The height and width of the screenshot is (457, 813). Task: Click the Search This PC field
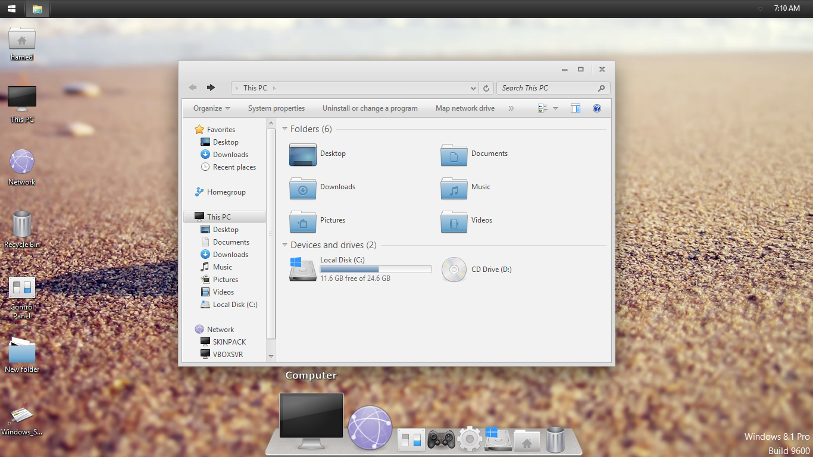(548, 88)
